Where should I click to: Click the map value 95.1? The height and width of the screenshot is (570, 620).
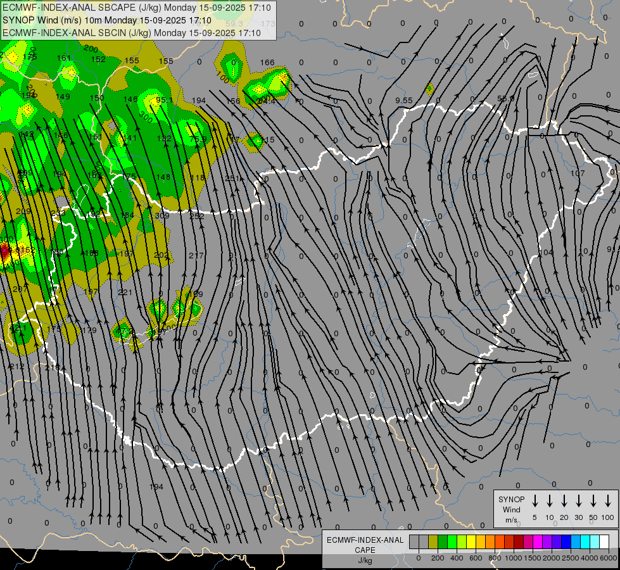pos(164,100)
